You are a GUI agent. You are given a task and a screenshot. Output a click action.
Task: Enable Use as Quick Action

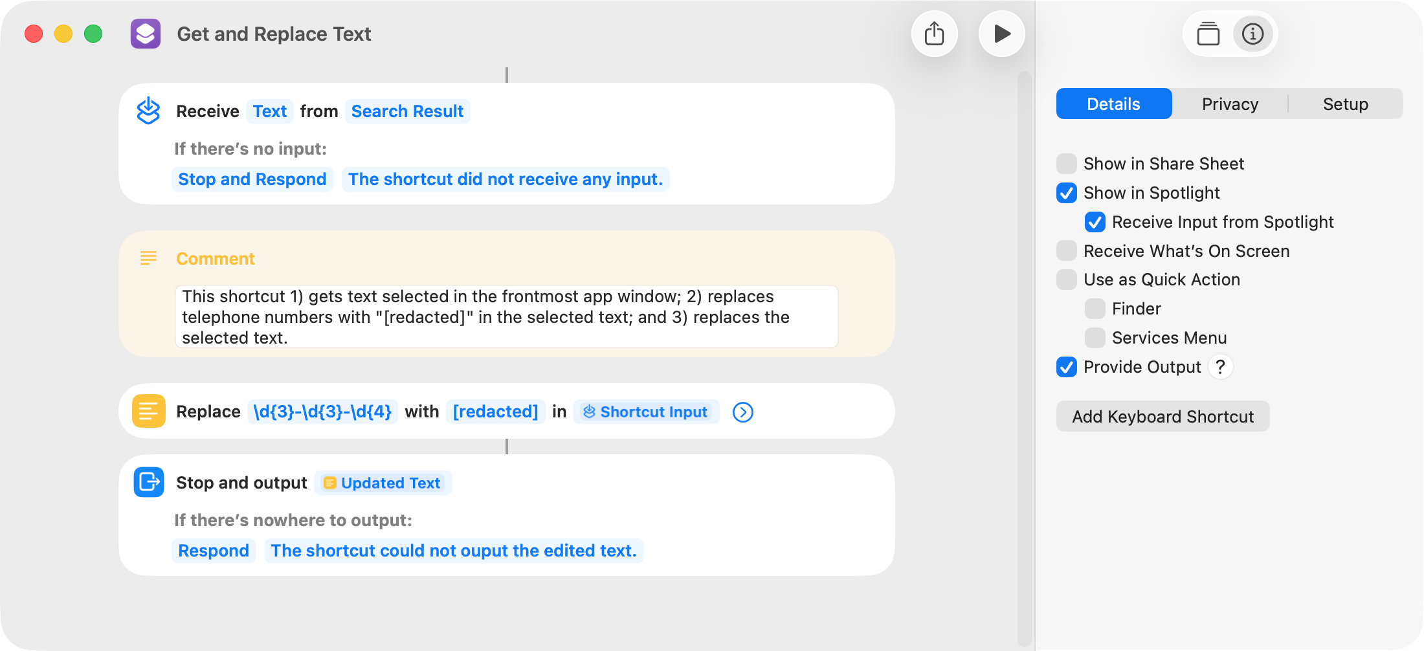click(x=1067, y=280)
